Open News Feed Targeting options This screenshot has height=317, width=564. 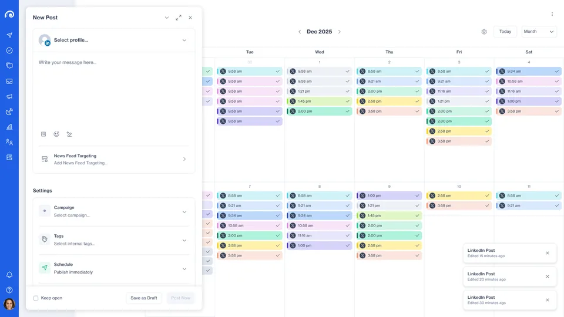point(113,159)
